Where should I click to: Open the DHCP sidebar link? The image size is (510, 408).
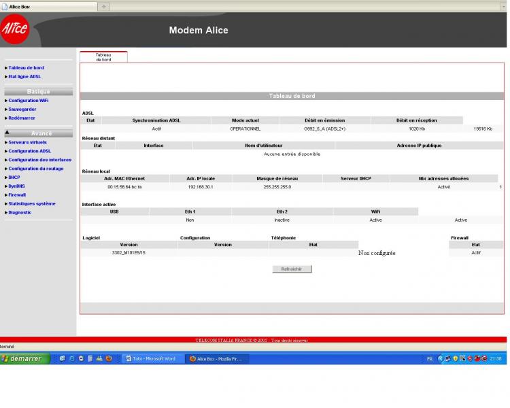point(14,177)
